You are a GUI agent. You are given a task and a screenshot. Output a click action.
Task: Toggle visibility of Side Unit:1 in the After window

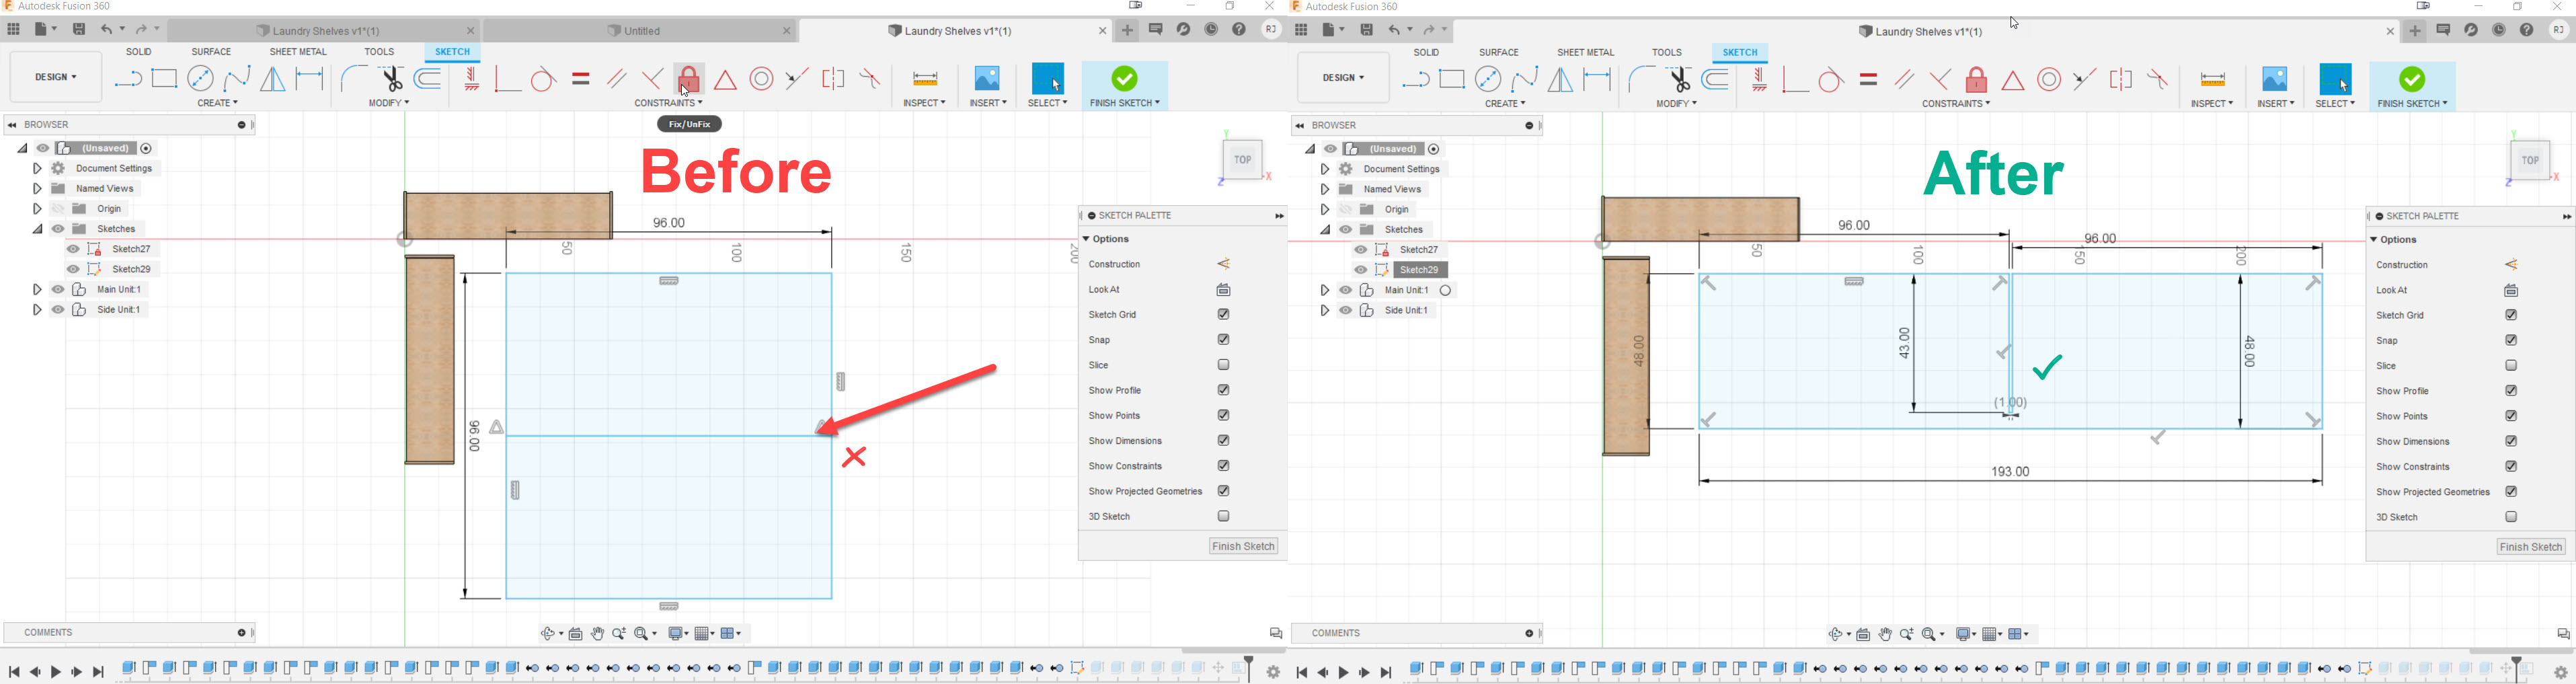1346,311
